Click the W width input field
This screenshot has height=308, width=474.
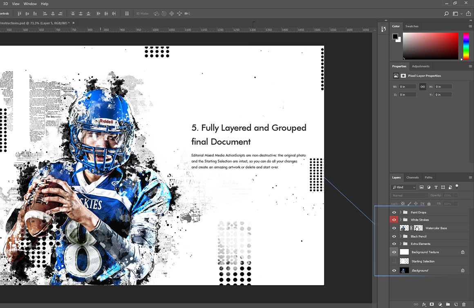407,87
